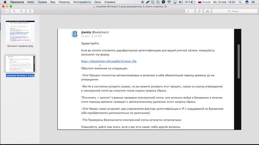Click the zoom in magnifier button
The height and width of the screenshot is (145, 259).
21,11
